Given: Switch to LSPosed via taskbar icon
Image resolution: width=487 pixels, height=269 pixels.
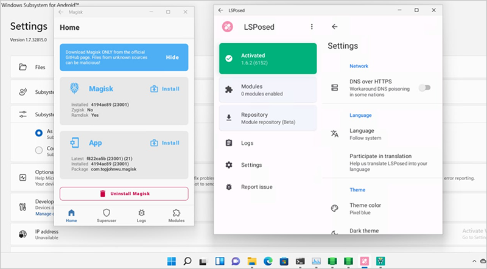Looking at the screenshot, I should pyautogui.click(x=364, y=261).
